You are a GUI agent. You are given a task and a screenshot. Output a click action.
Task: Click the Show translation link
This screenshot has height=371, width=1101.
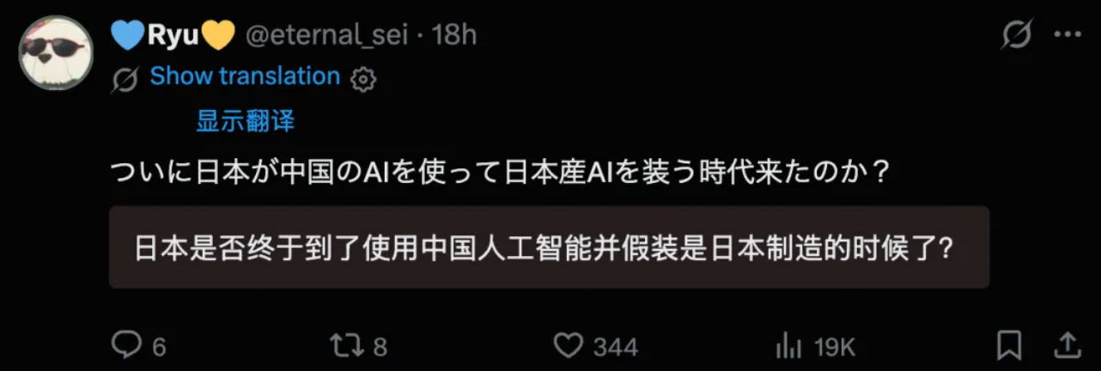click(x=245, y=76)
